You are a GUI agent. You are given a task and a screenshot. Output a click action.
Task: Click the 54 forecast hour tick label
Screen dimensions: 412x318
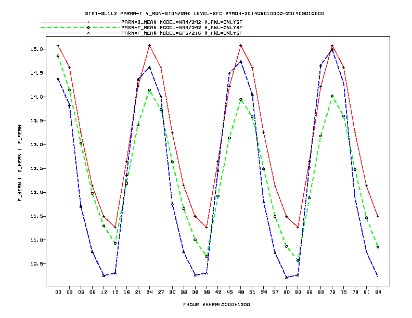(x=264, y=292)
